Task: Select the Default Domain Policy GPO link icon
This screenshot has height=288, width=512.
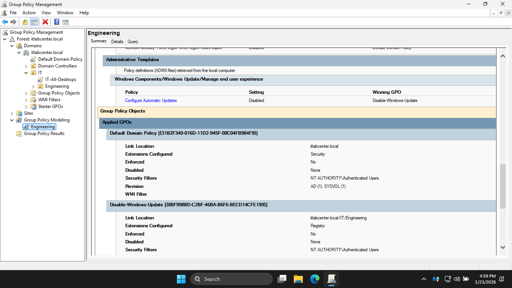Action: pos(33,59)
